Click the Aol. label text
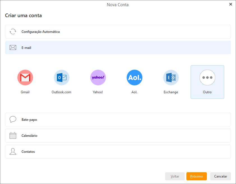Screen dimensions: 236x184 pos(135,92)
